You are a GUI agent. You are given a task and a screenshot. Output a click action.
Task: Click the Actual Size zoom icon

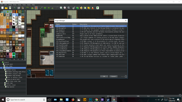[x=69, y=8]
